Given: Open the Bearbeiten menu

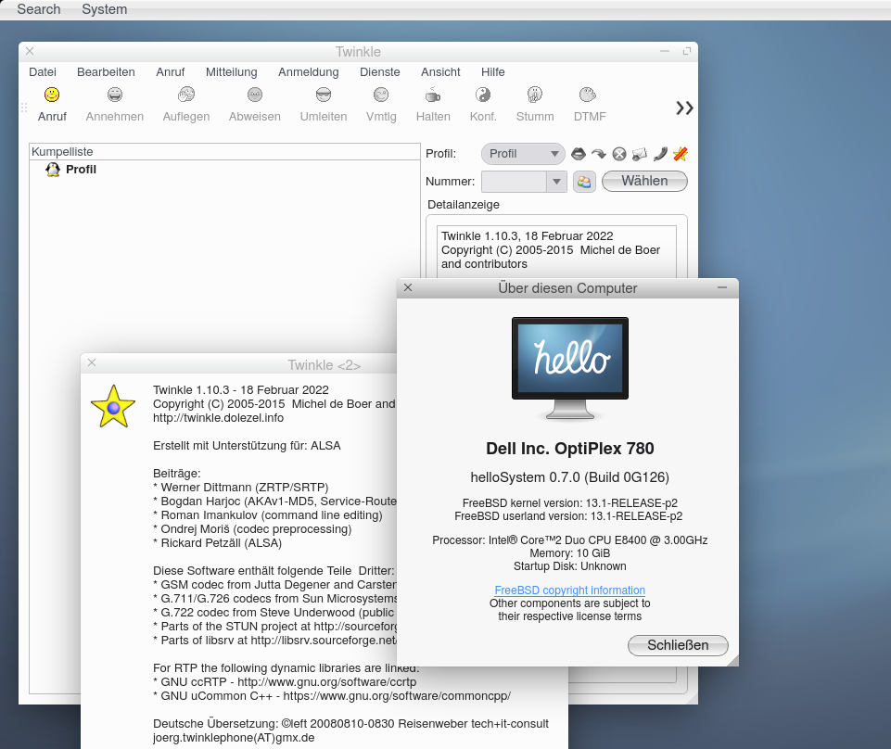Looking at the screenshot, I should click(x=106, y=72).
